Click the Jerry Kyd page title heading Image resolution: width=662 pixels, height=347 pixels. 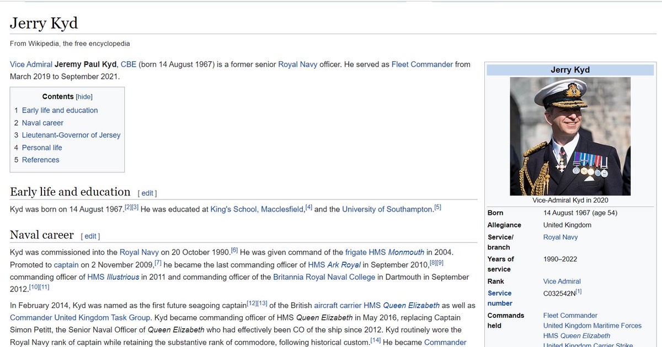pos(44,23)
